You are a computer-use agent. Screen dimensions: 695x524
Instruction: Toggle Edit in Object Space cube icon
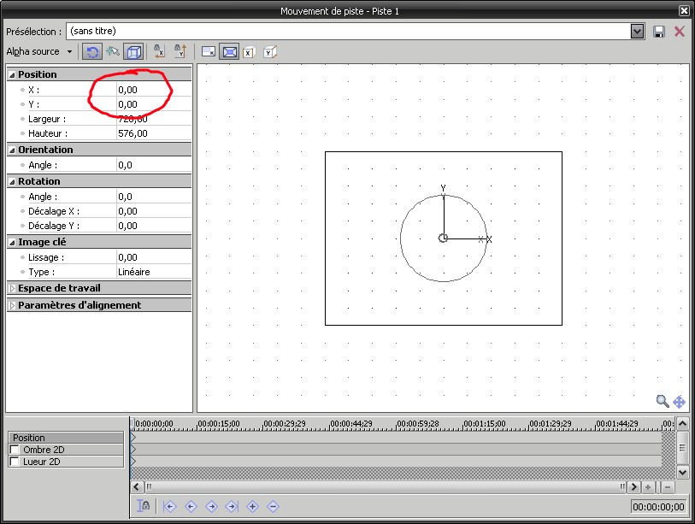click(134, 52)
